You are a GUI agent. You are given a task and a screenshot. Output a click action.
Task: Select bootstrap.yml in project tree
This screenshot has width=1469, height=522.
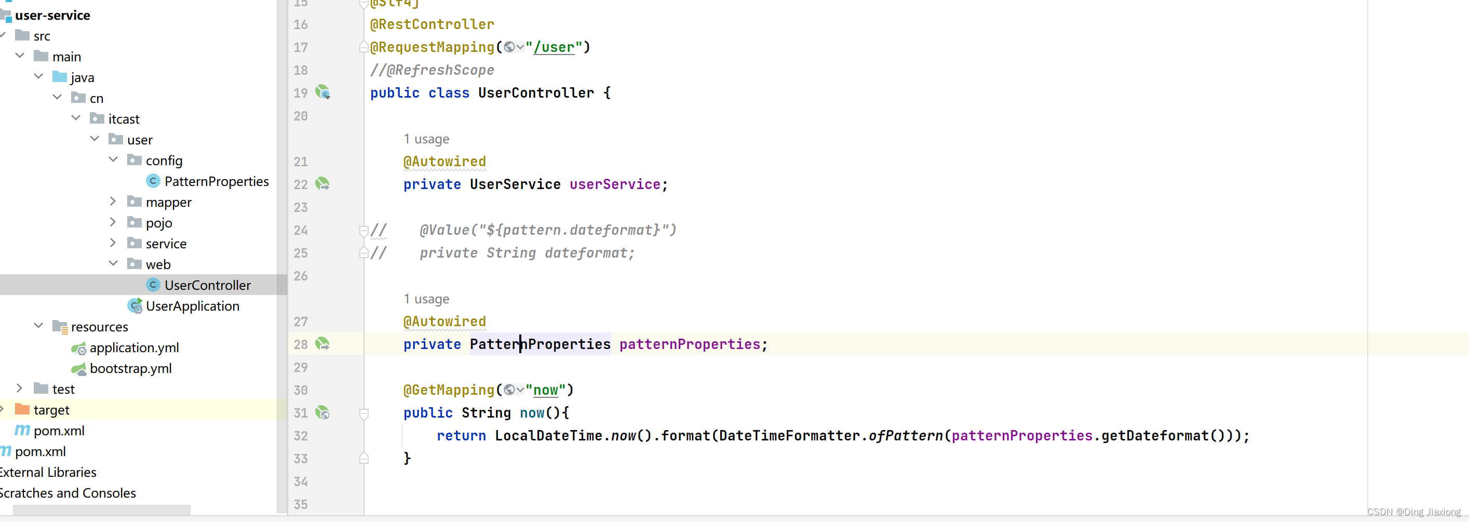[130, 369]
